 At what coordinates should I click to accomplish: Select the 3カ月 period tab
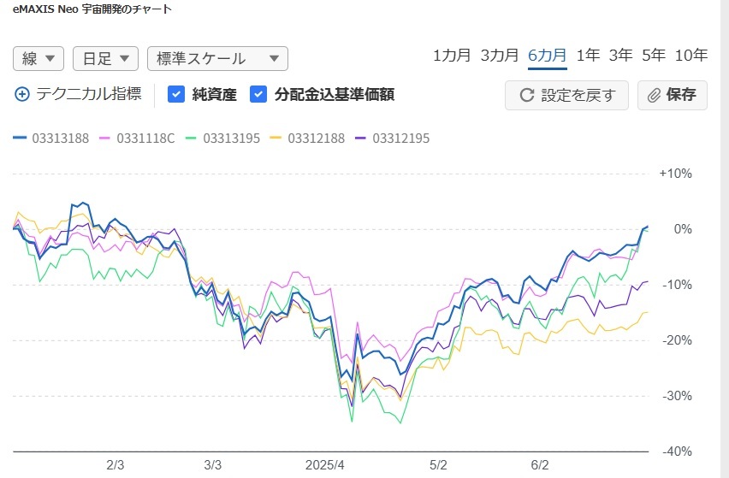(500, 56)
